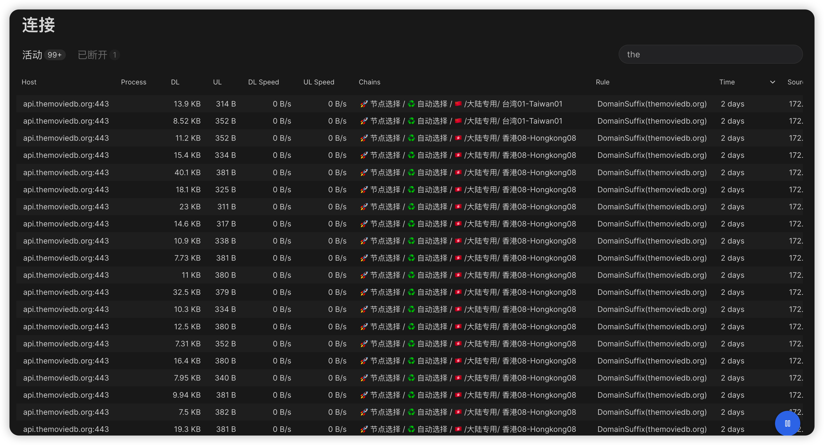The height and width of the screenshot is (445, 824).
Task: Click the Hong Kong flag in the third row
Action: click(458, 138)
